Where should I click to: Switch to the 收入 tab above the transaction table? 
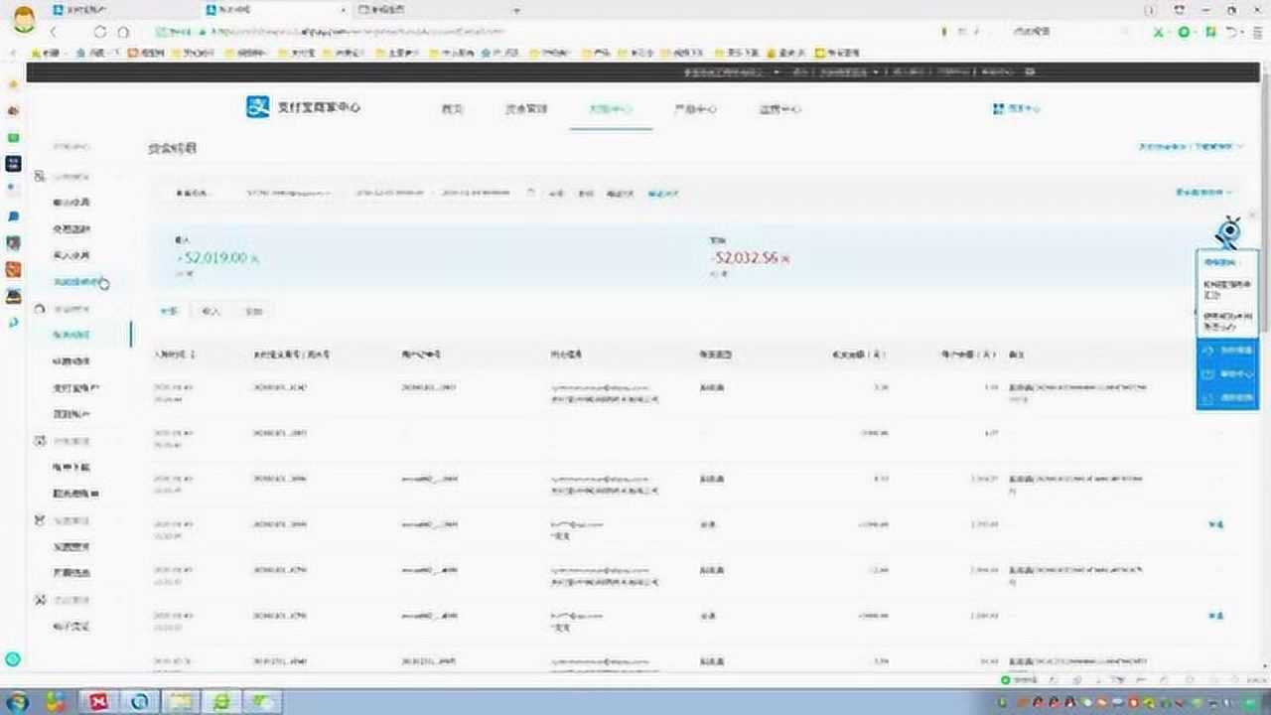pos(212,311)
